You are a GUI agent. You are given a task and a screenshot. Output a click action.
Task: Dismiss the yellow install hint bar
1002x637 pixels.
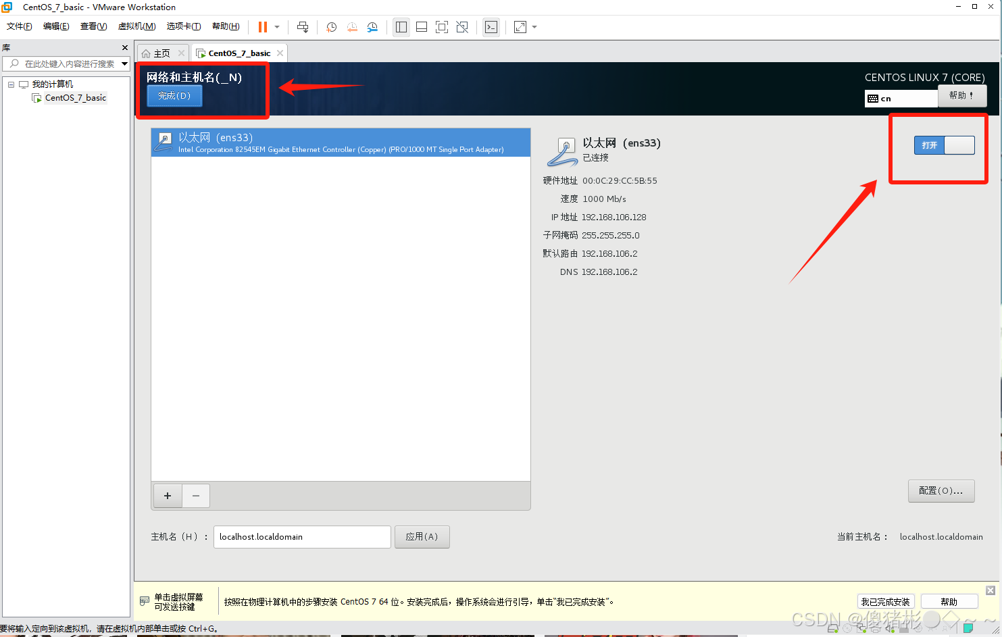(x=991, y=590)
